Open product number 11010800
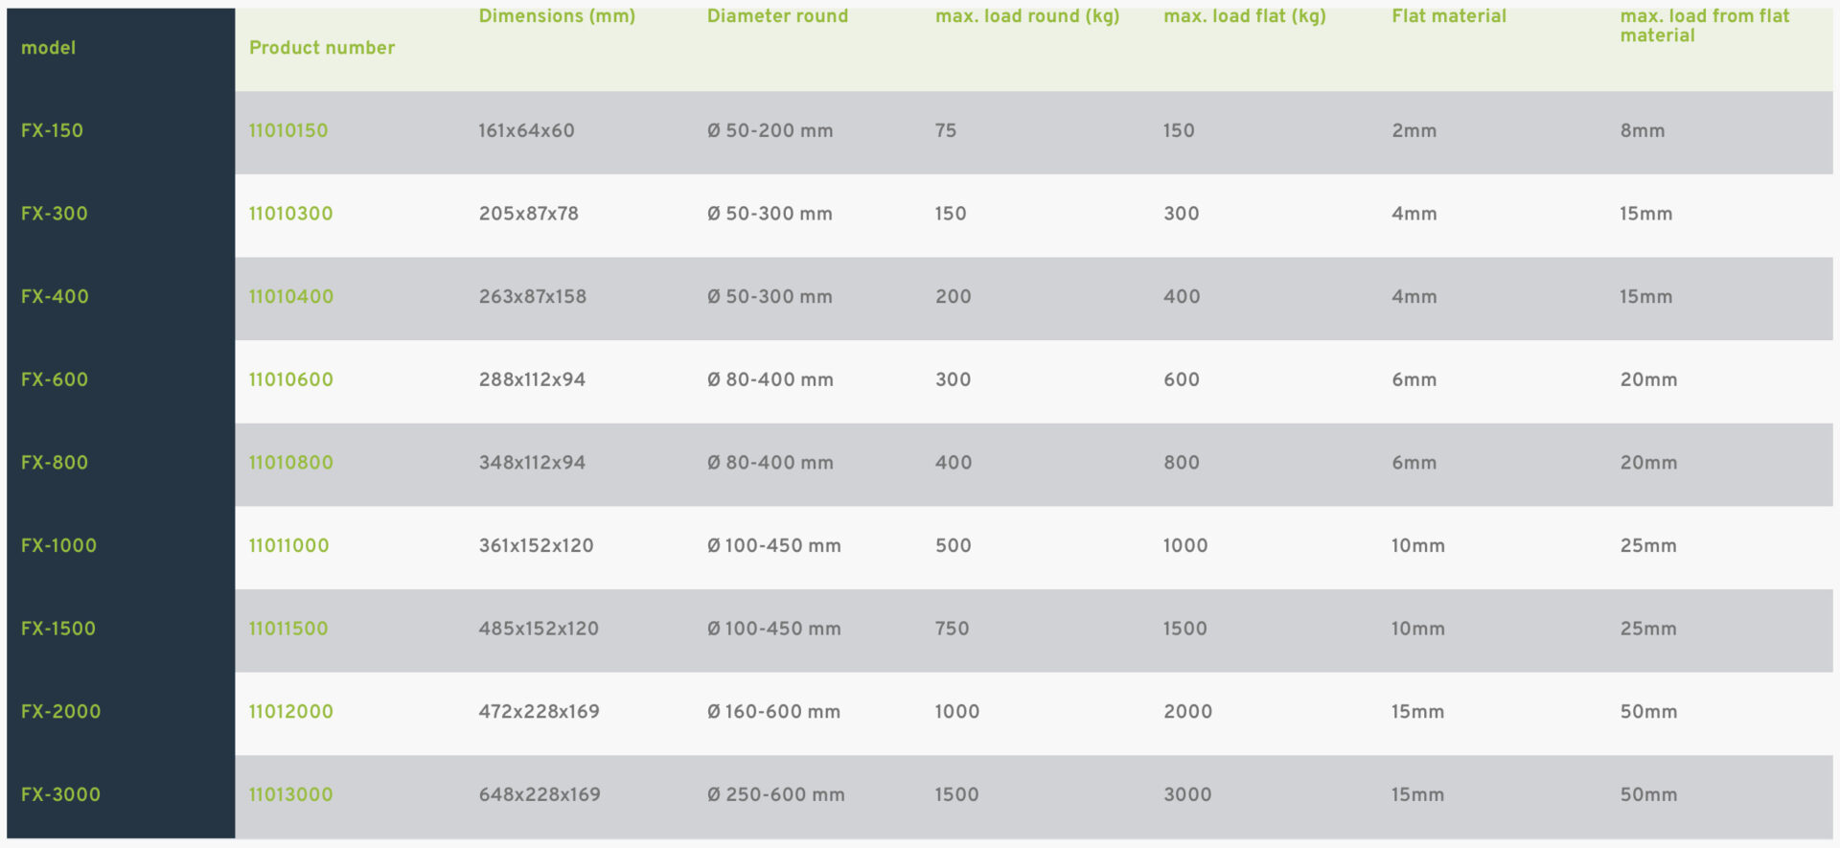Viewport: 1840px width, 848px height. point(290,463)
